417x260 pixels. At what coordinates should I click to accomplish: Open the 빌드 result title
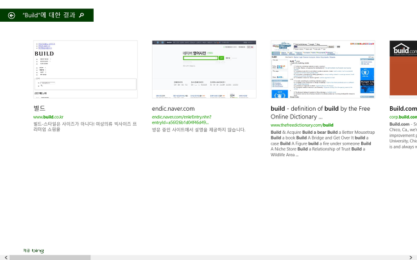click(x=39, y=108)
